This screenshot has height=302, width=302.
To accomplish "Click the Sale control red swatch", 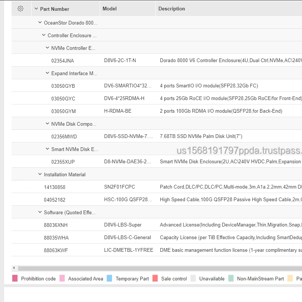I will (155, 278).
